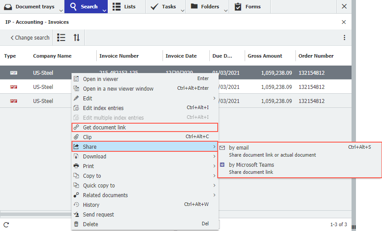Click the PDF icon in second row
The image size is (382, 231).
pyautogui.click(x=13, y=87)
